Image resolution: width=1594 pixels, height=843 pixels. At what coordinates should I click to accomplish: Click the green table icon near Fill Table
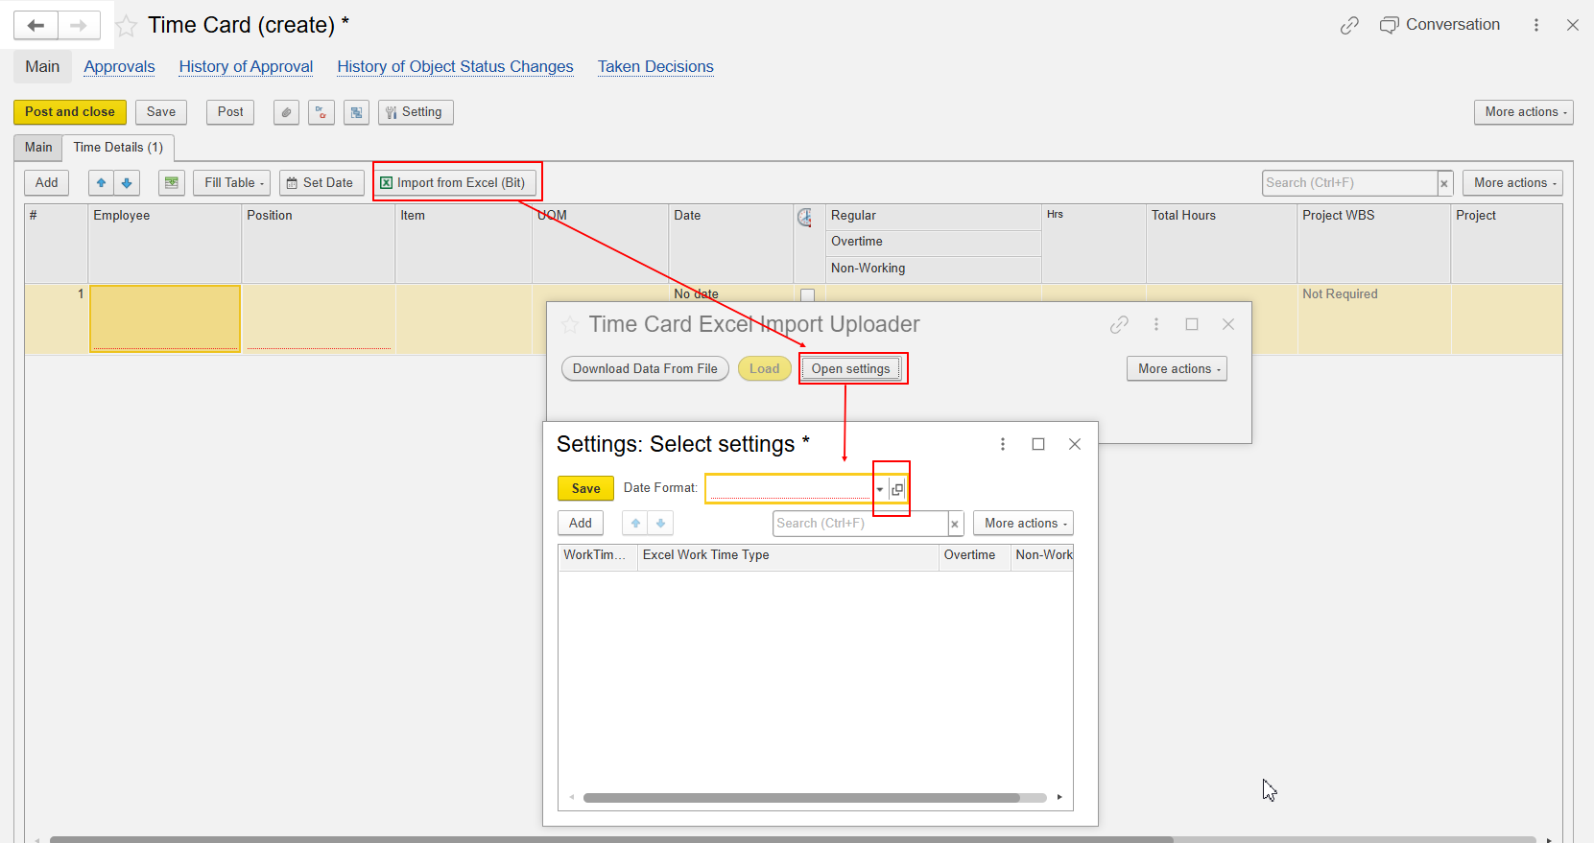(172, 183)
